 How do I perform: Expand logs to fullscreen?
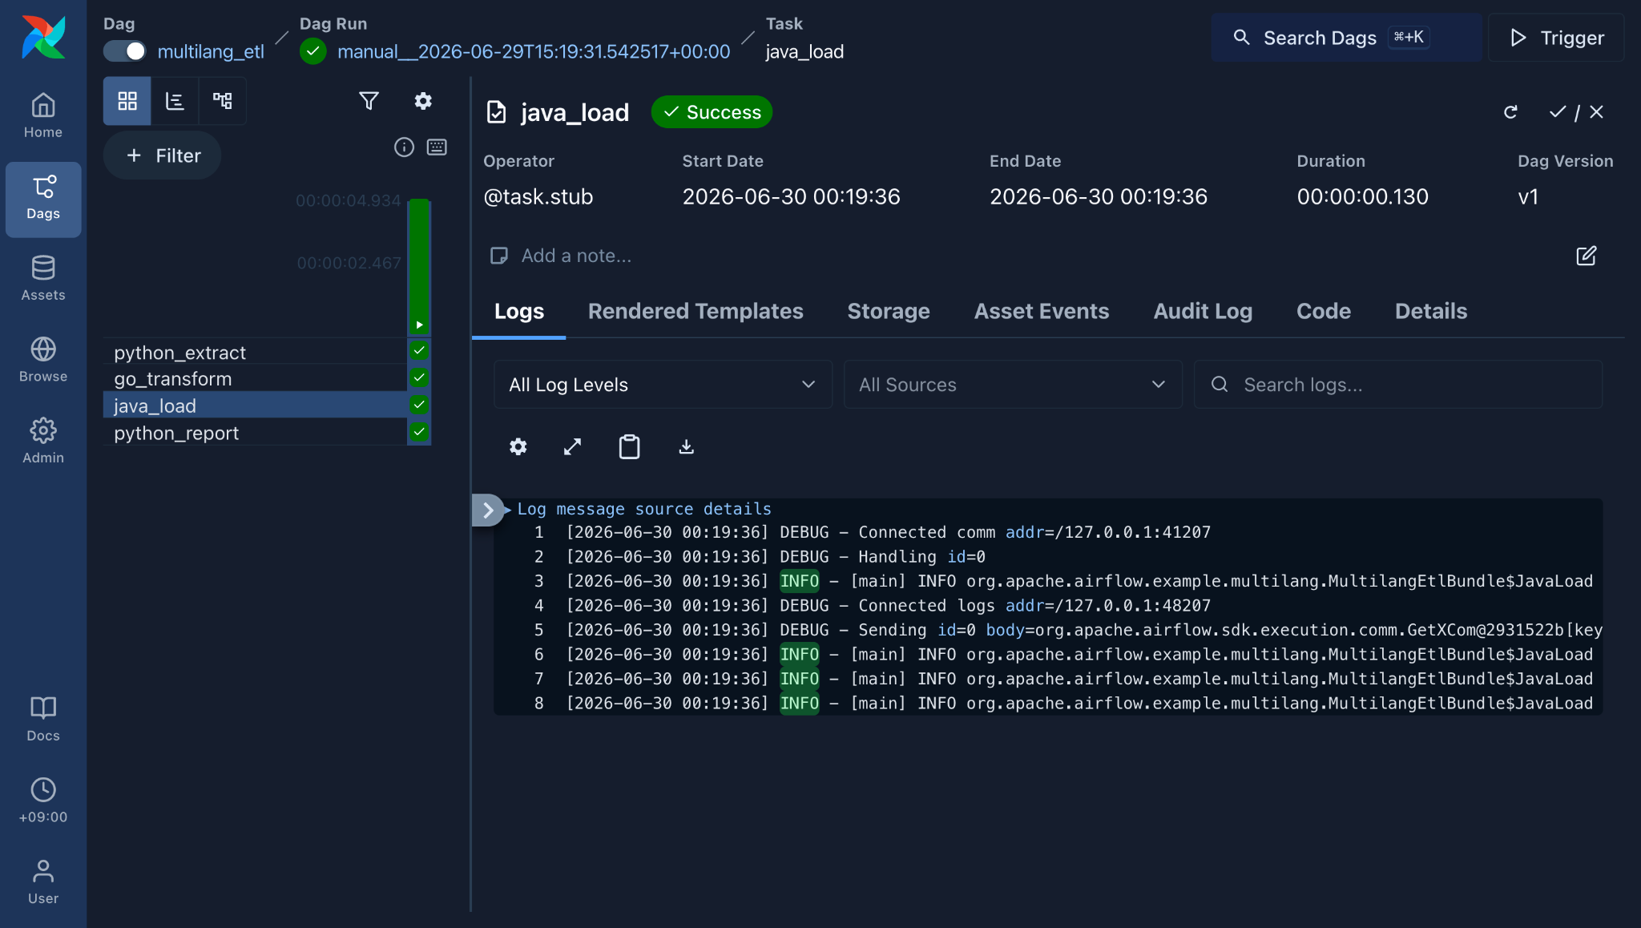[x=572, y=446]
